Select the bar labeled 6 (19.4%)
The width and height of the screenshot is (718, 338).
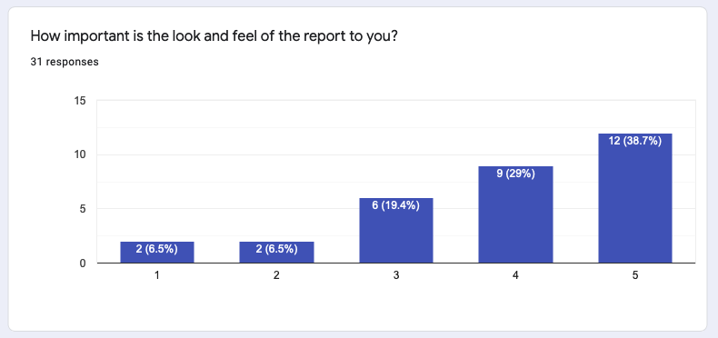(x=396, y=231)
